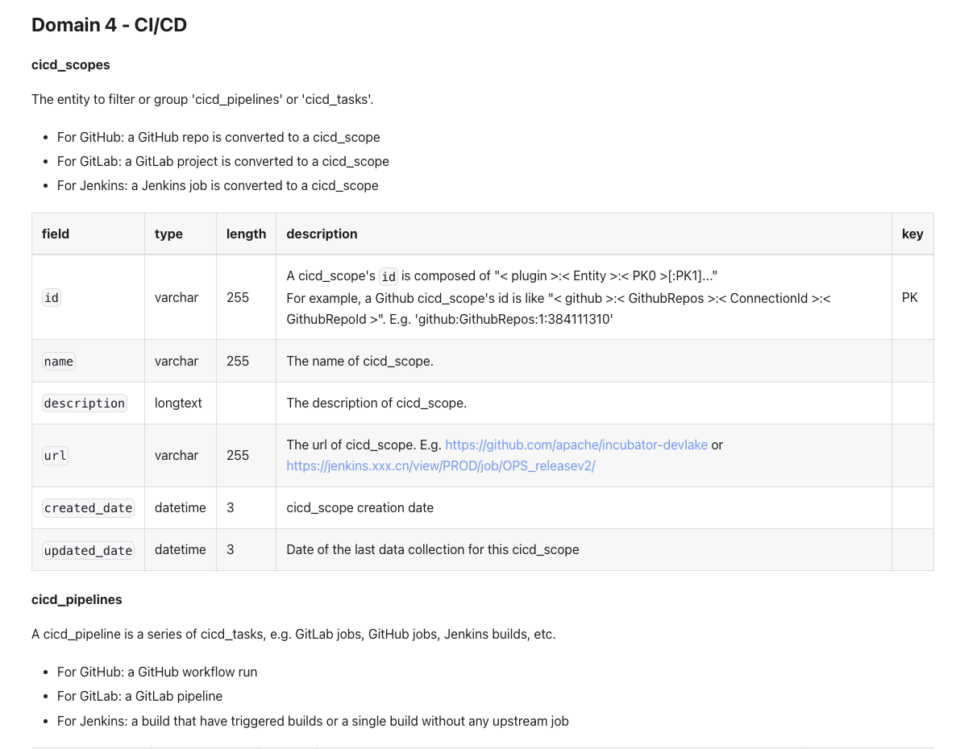Open the github.com/apache/incubator-devlake link
Screen dimensions: 956x749
point(576,445)
